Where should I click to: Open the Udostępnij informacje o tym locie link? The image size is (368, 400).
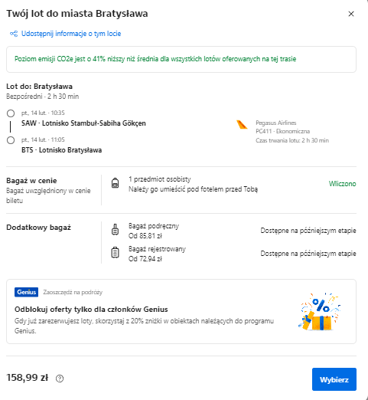[x=71, y=34]
